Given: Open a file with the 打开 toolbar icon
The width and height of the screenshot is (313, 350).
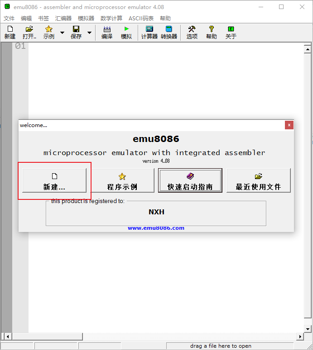Looking at the screenshot, I should [x=29, y=33].
